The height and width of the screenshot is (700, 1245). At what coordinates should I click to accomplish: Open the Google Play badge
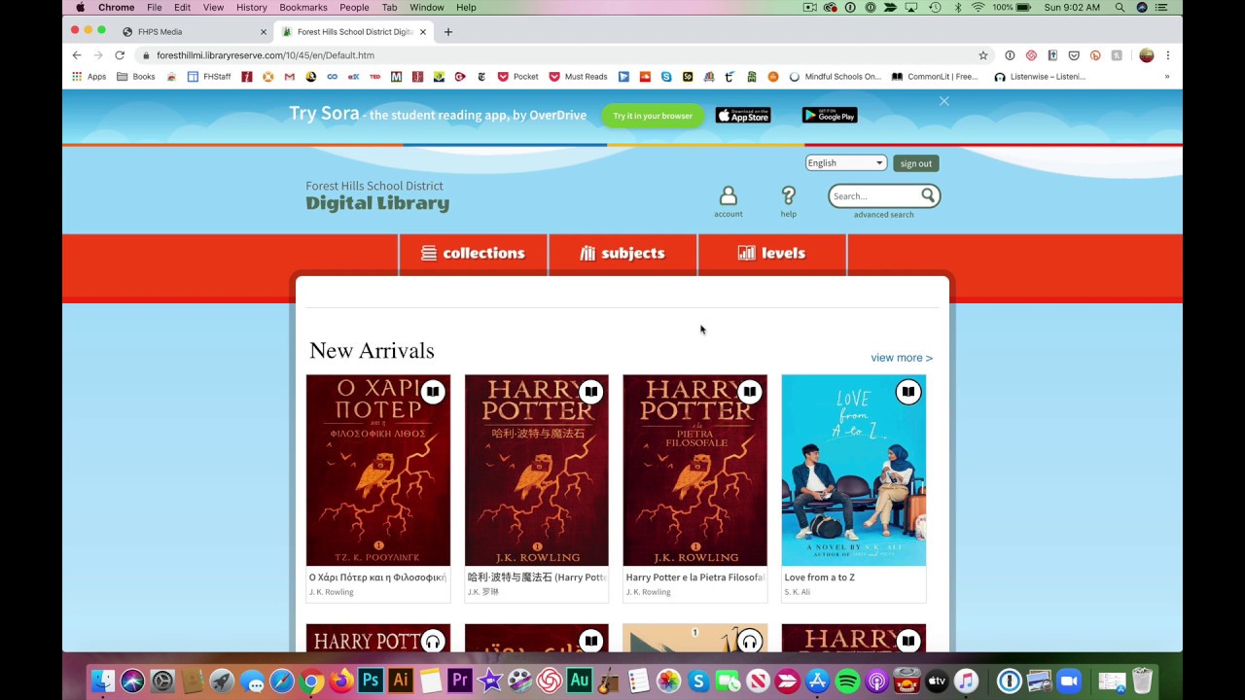point(830,116)
